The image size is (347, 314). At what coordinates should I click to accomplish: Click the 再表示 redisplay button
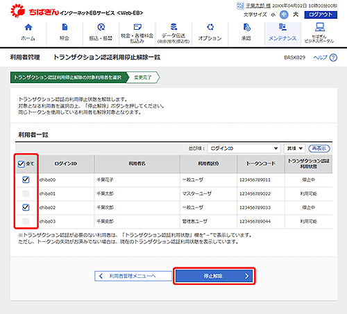pos(319,148)
